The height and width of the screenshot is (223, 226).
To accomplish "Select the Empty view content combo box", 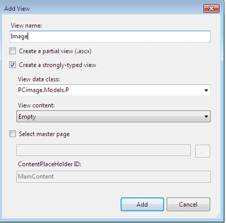I will [x=114, y=117].
